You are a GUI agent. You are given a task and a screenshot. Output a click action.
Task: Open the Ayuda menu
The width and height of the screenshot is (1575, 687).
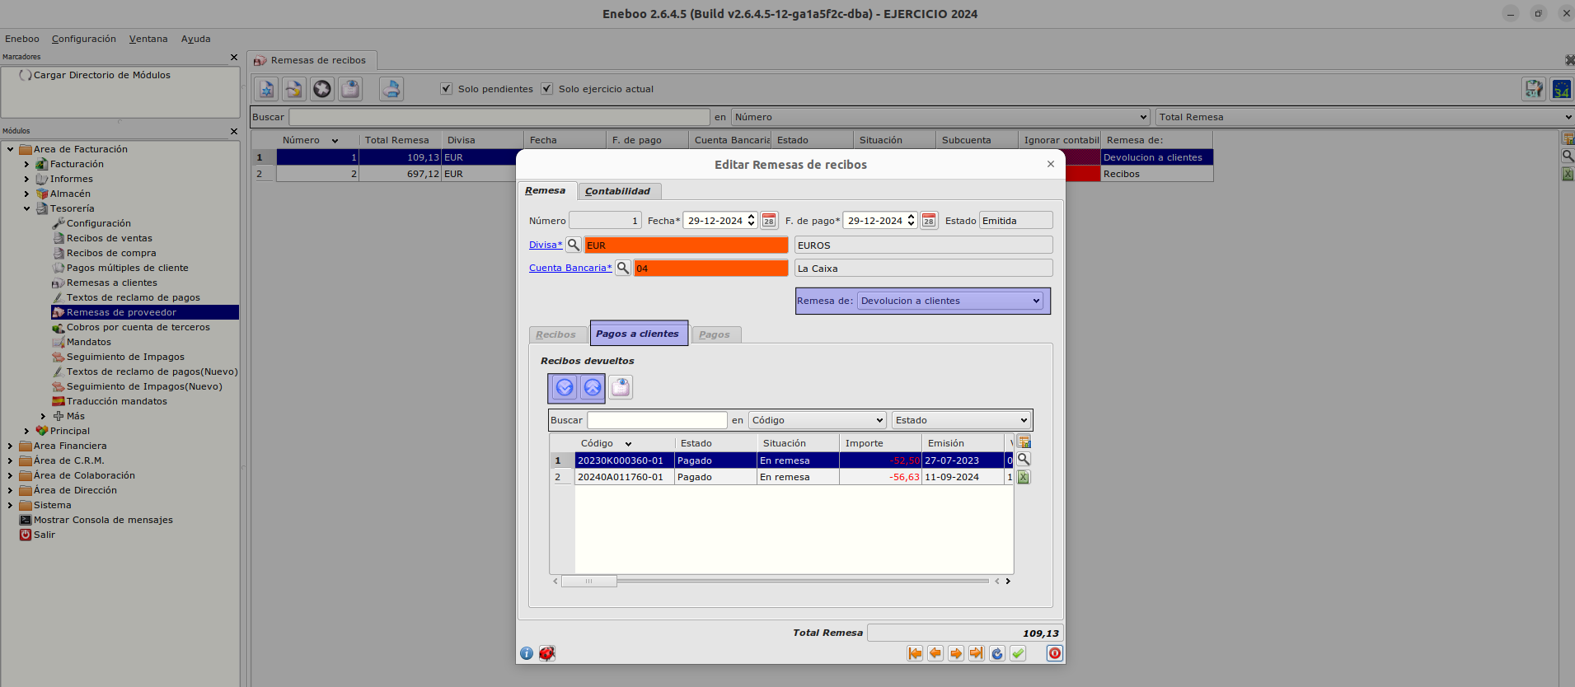[x=196, y=39]
